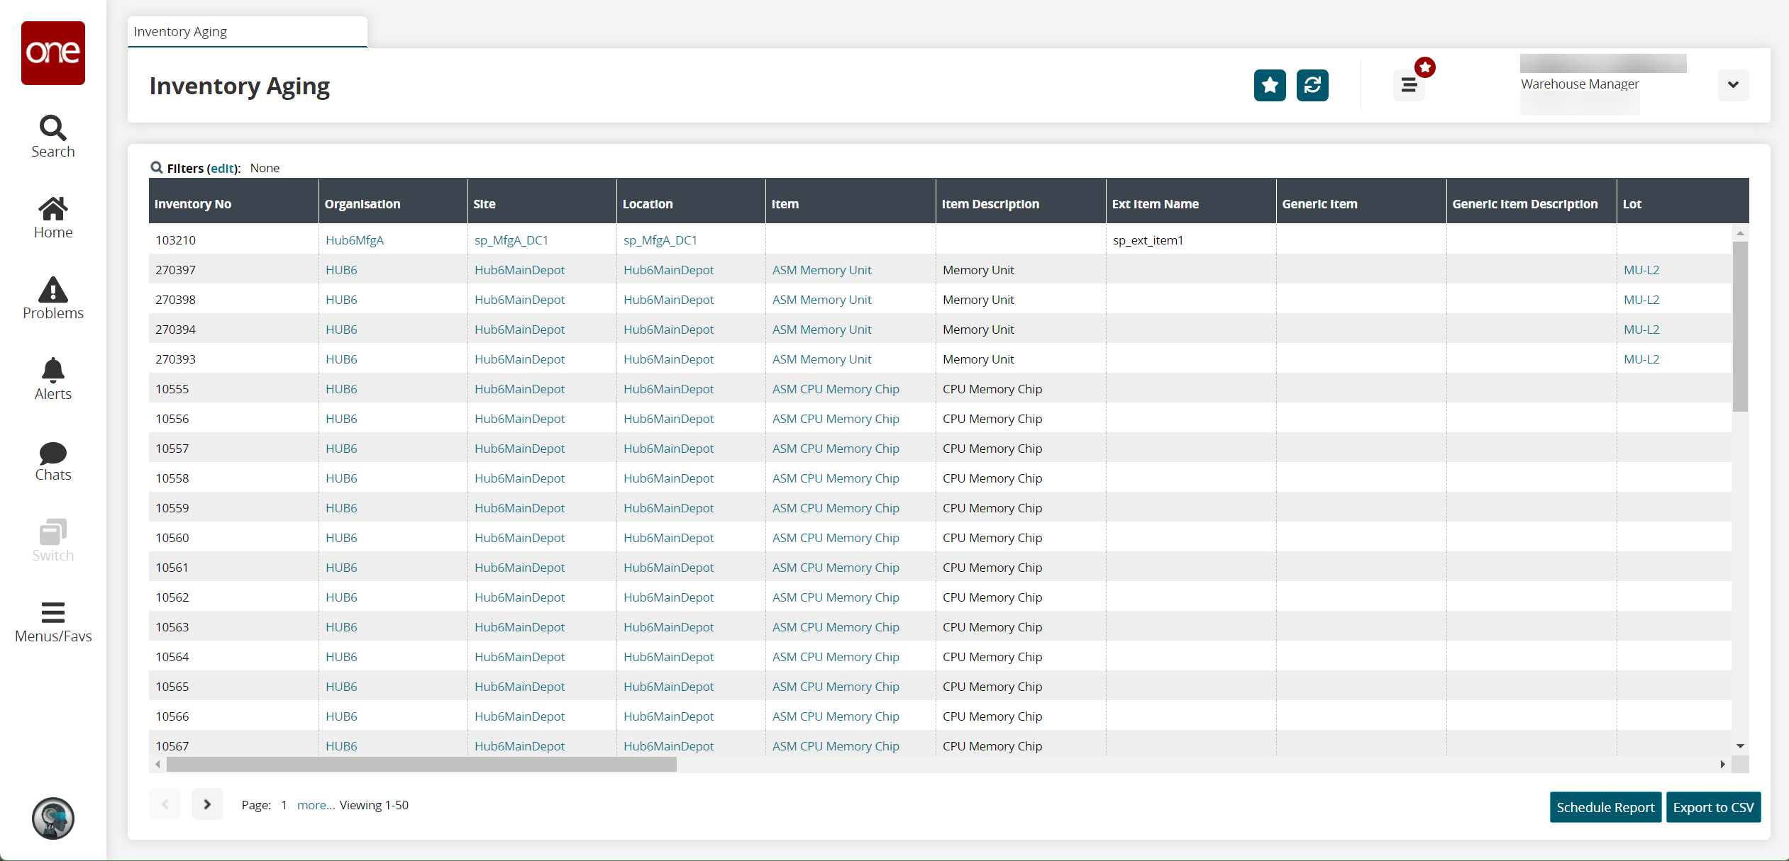The height and width of the screenshot is (861, 1789).
Task: Open Hub6MainDepot site link in row 10567
Action: coord(520,746)
